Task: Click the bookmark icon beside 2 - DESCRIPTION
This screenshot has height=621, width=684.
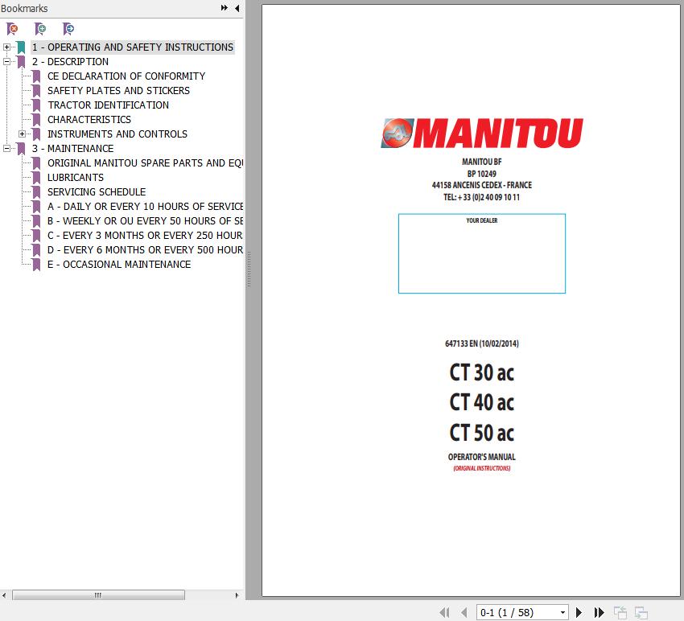Action: tap(21, 62)
